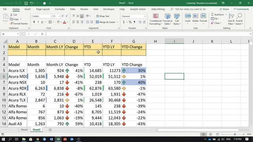This screenshot has height=142, width=253.
Task: Click the Save icon in the title bar
Action: [x=26, y=3]
